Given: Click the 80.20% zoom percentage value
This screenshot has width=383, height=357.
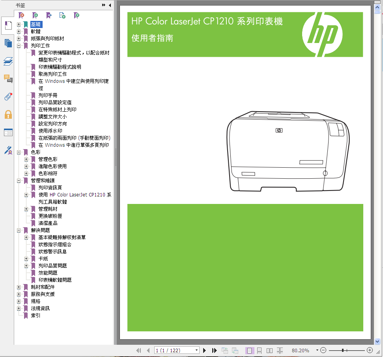Looking at the screenshot, I should pos(301,351).
